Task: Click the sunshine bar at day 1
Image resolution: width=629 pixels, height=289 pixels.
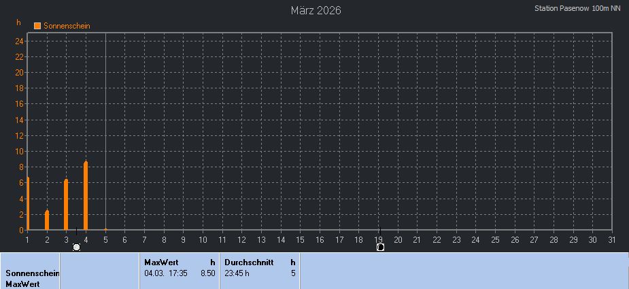Action: point(28,203)
